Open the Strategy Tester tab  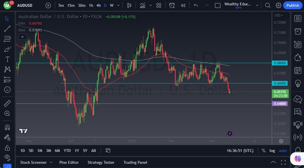click(x=101, y=162)
